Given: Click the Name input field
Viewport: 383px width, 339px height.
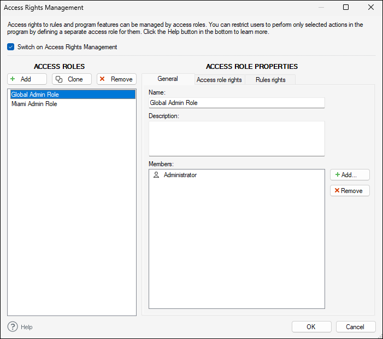Looking at the screenshot, I should [x=236, y=103].
